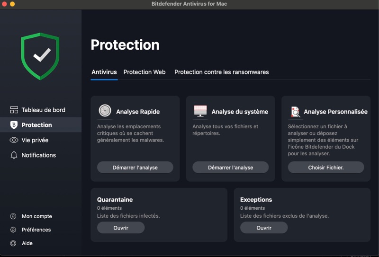This screenshot has width=379, height=257.
Task: Start the quick scan under Analyse Rapide
Action: [x=135, y=168]
